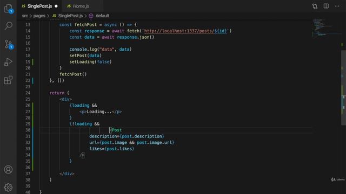Open the default symbol breadcrumb
This screenshot has height=194, width=346.
(102, 16)
